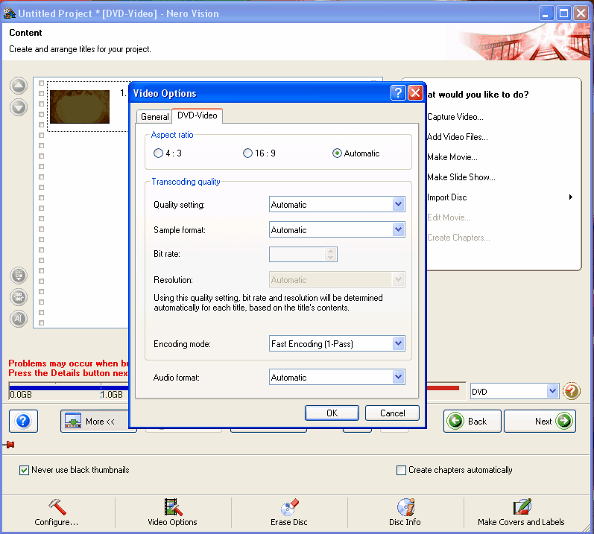Screen dimensions: 594x534
Task: Click the orange help icon next to DVD dropdown
Action: coord(572,391)
